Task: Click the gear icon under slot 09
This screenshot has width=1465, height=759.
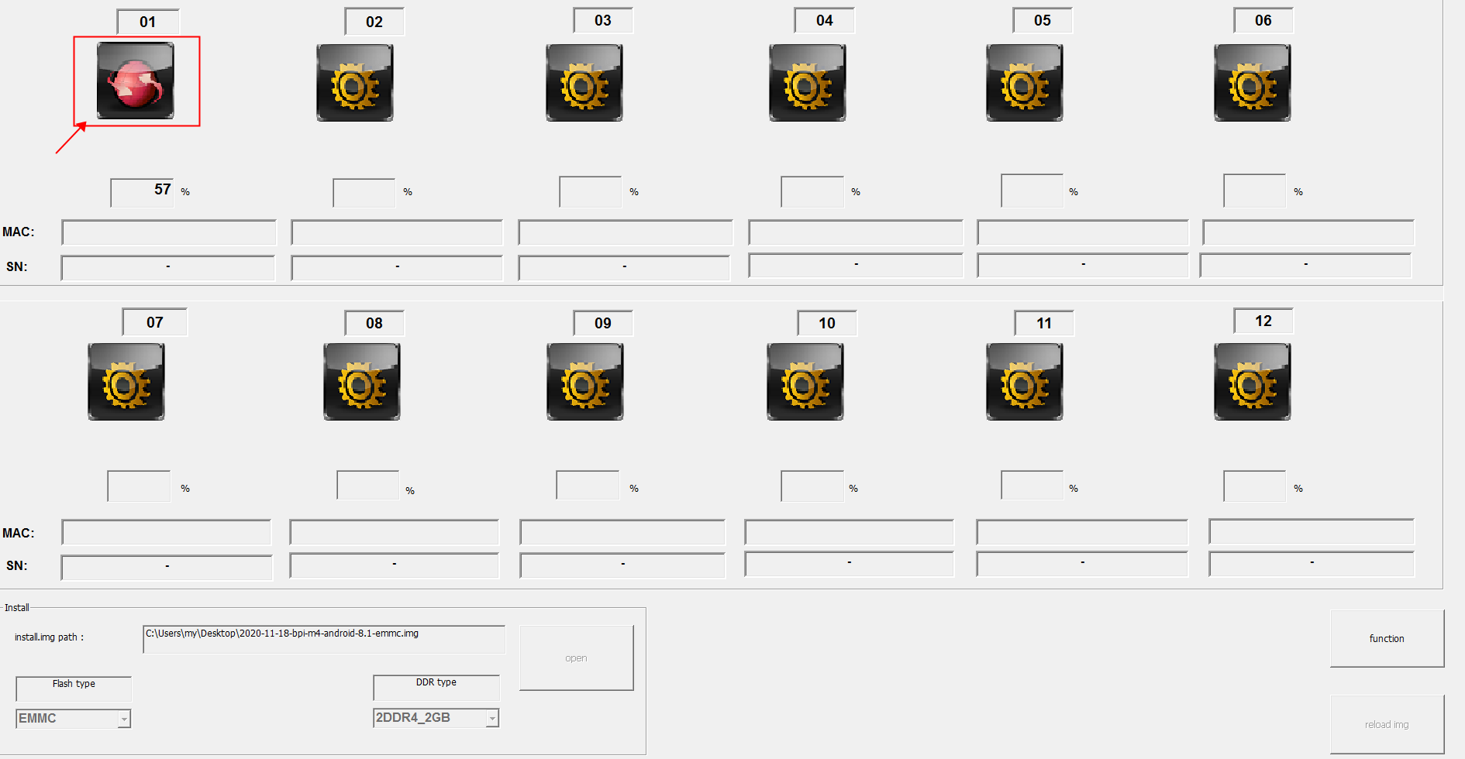Action: pyautogui.click(x=584, y=382)
